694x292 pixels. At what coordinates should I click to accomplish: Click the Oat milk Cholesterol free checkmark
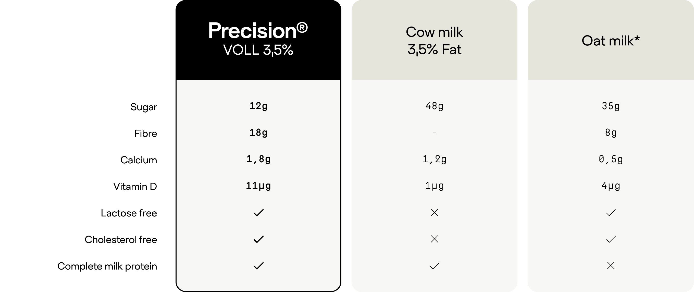(x=611, y=239)
